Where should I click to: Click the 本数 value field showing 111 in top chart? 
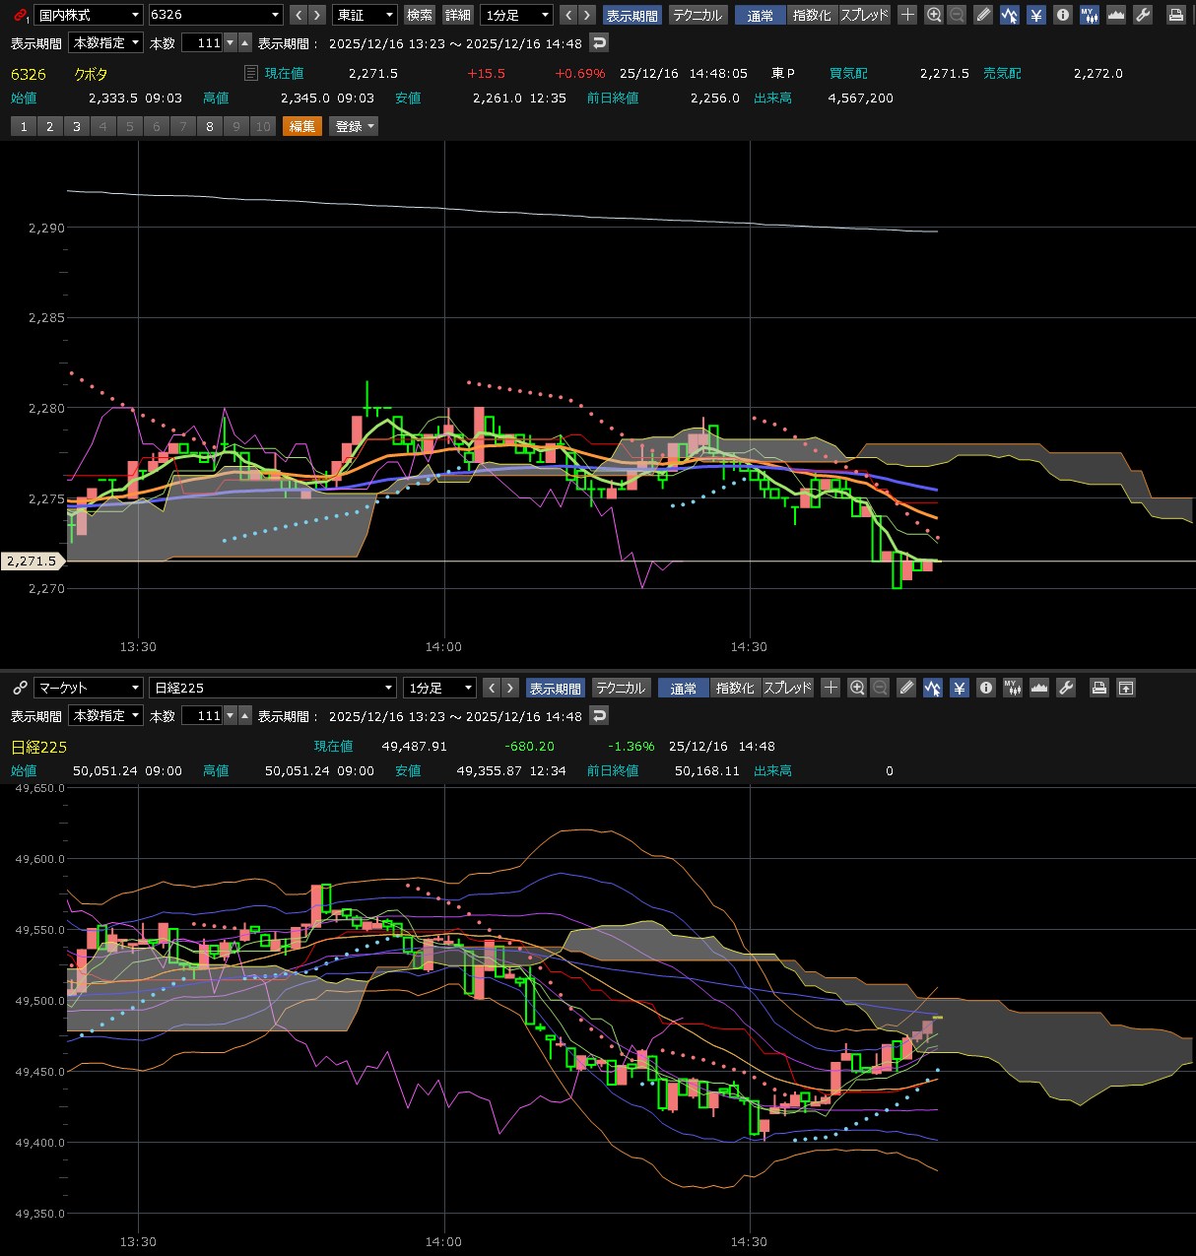pyautogui.click(x=203, y=43)
